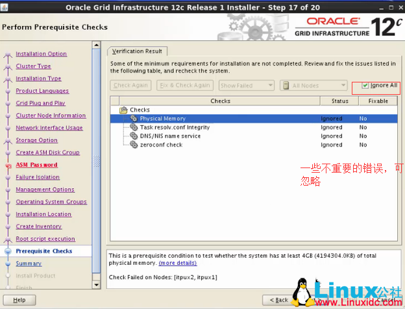Viewport: 405px width, 309px height.
Task: Select the Task resolv.conf Integrity row
Action: [x=254, y=127]
